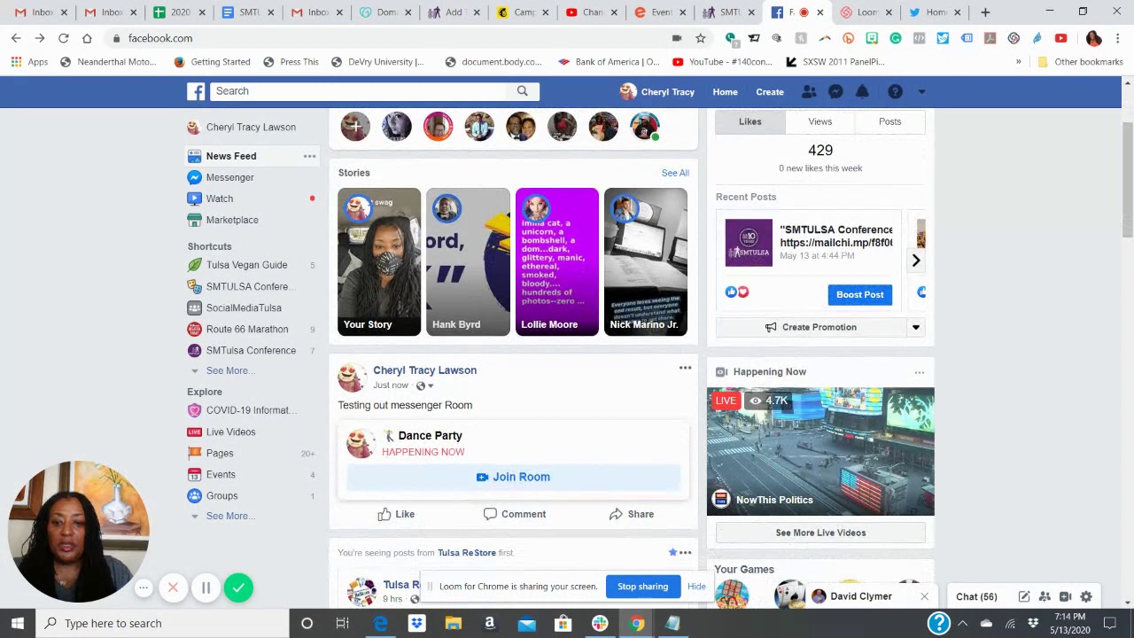Open Friend Requests icon in header
Image resolution: width=1134 pixels, height=638 pixels.
(809, 91)
